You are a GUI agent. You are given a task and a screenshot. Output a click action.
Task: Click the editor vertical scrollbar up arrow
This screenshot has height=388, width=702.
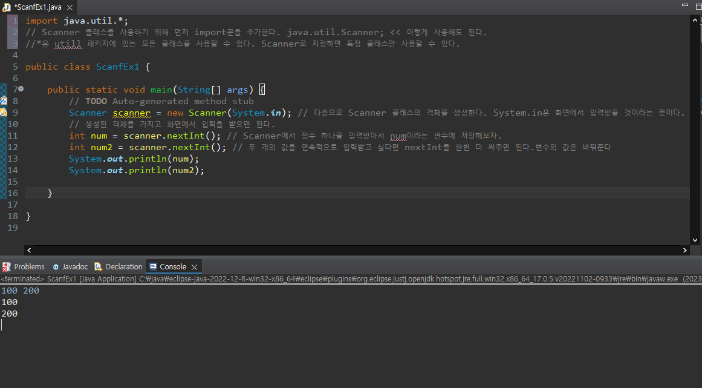[695, 20]
